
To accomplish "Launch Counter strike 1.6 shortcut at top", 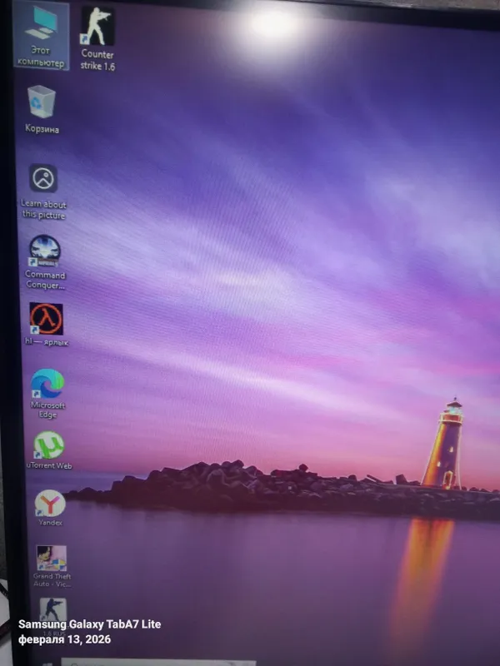I will tap(97, 38).
